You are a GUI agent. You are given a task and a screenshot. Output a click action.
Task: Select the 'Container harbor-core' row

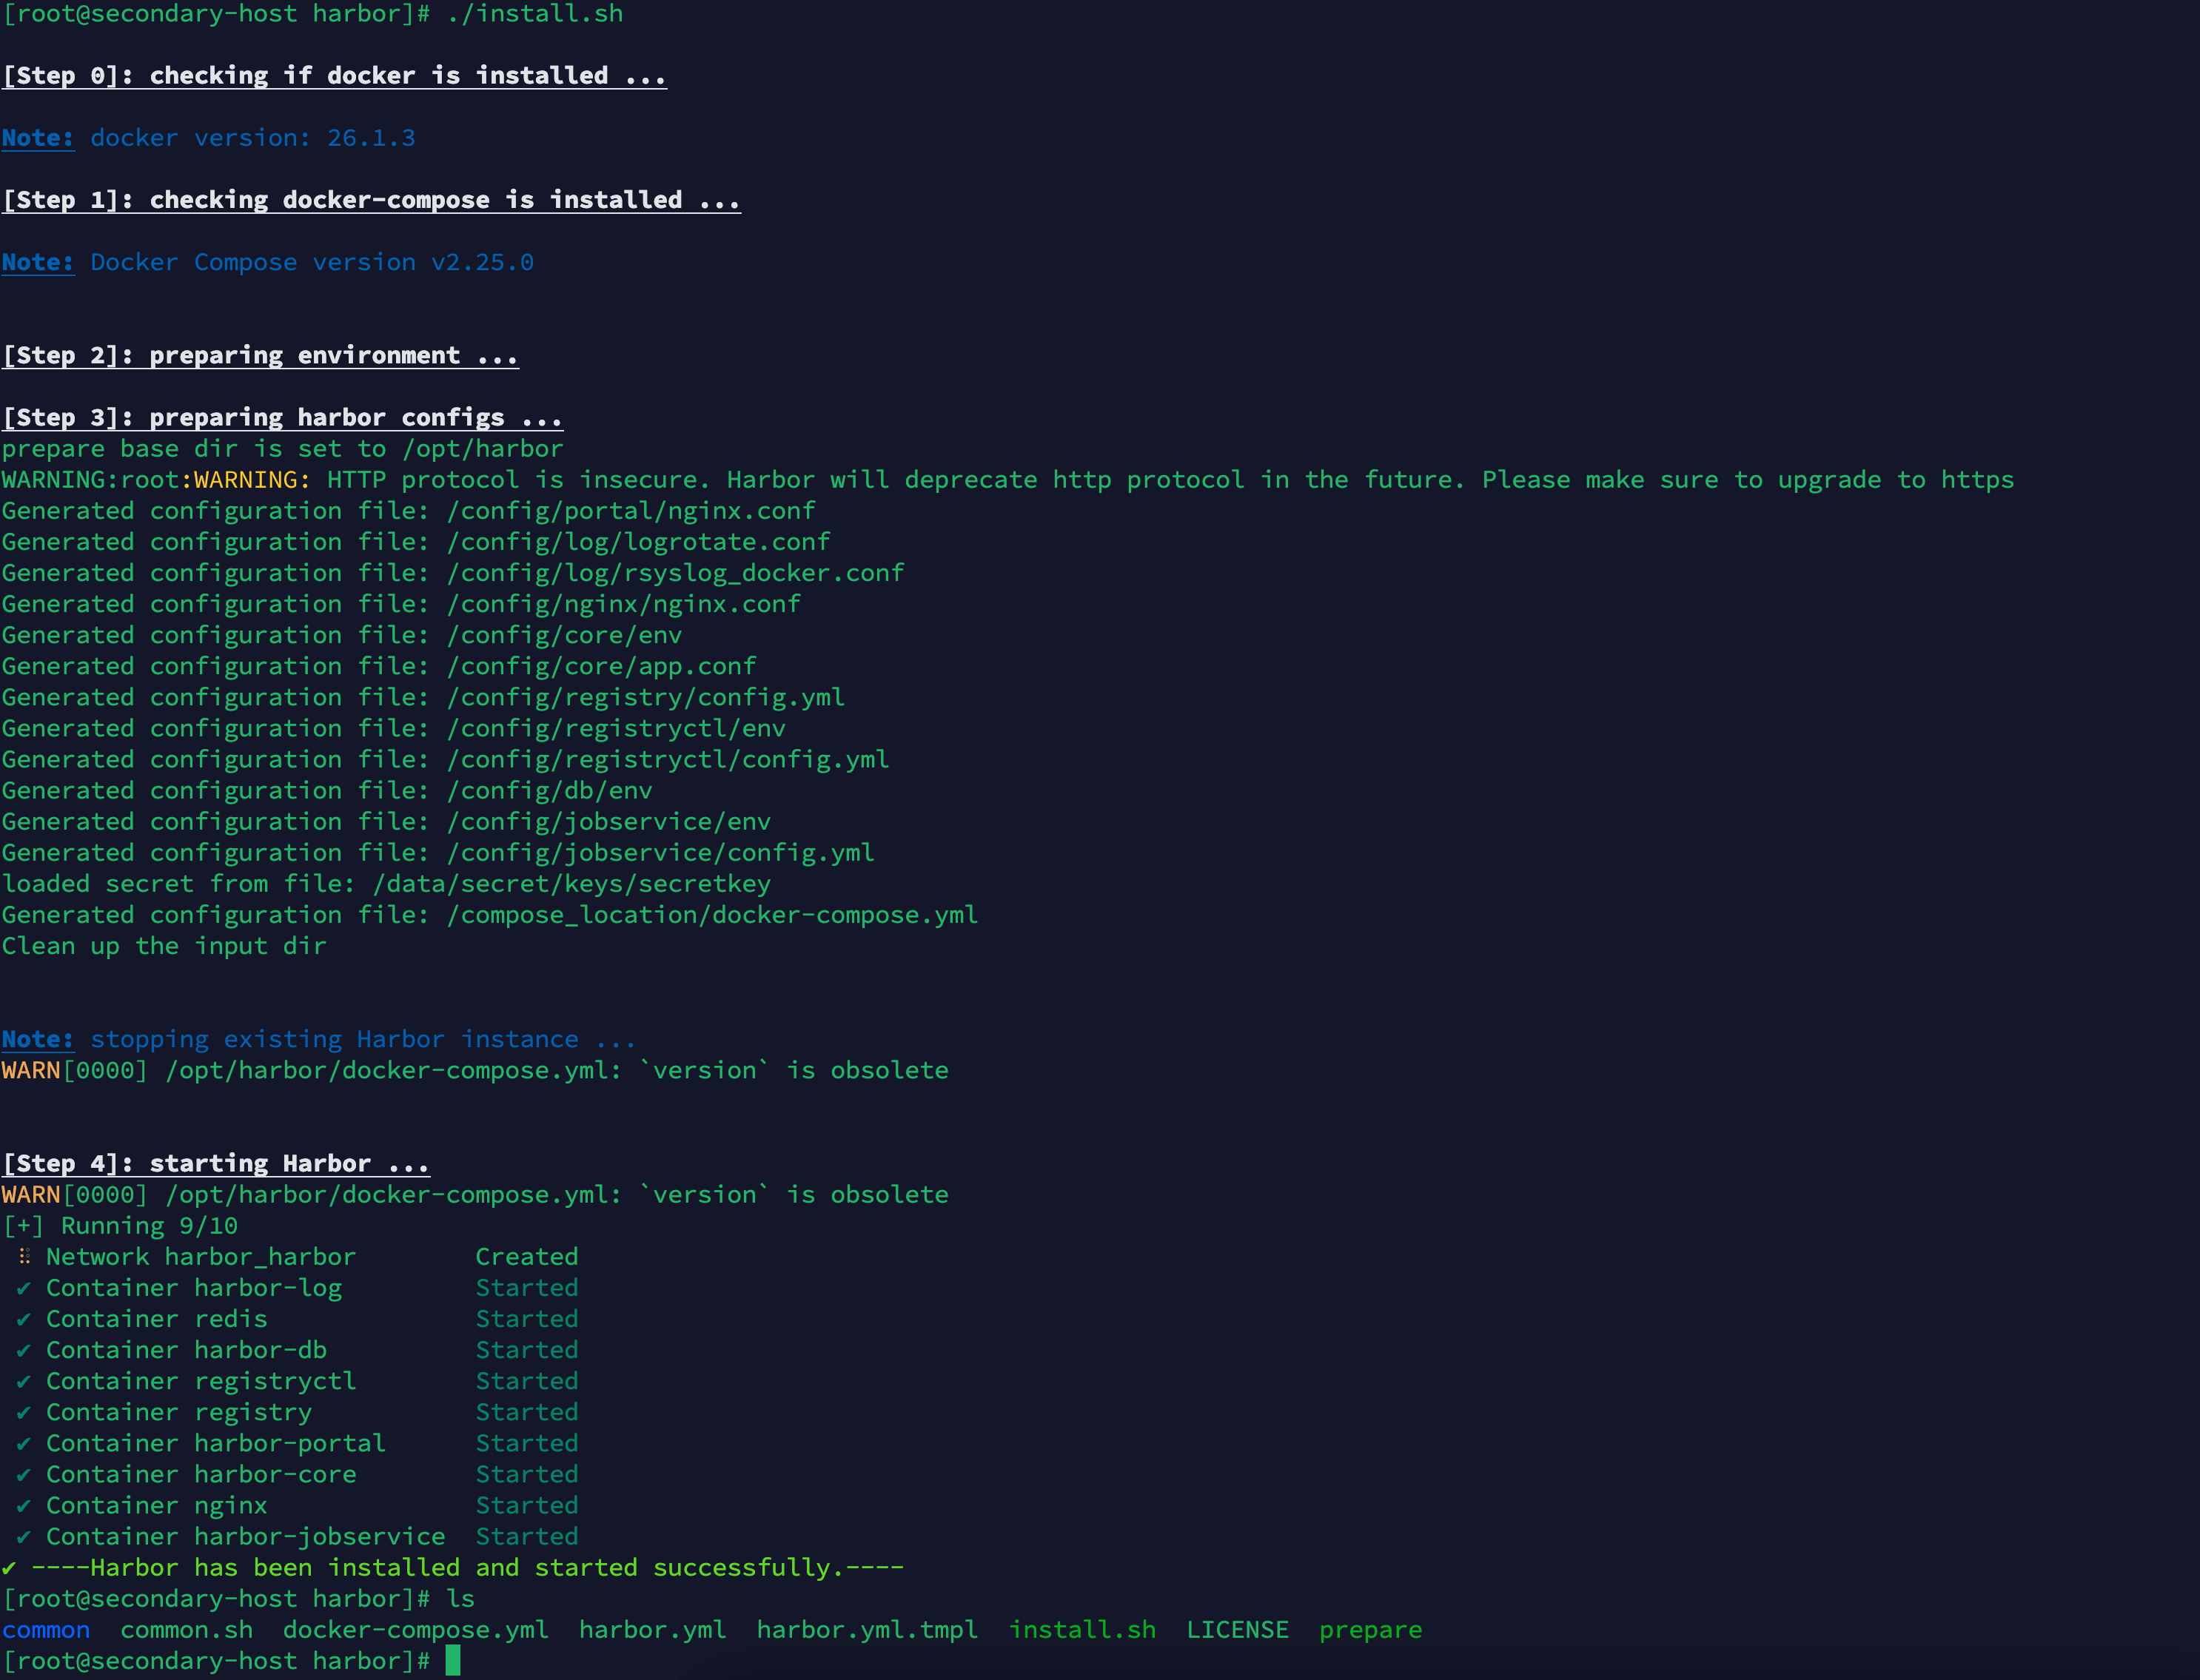click(x=298, y=1474)
